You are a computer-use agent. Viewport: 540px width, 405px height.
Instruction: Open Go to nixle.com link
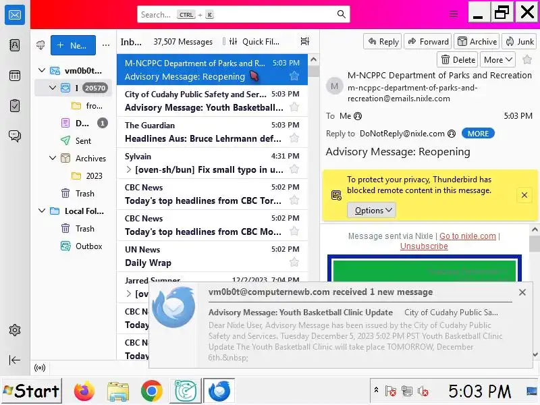[x=468, y=236]
